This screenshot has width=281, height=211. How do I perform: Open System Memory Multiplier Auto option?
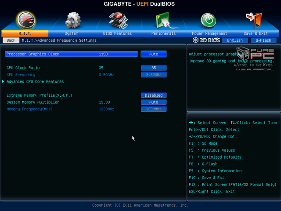click(x=154, y=102)
